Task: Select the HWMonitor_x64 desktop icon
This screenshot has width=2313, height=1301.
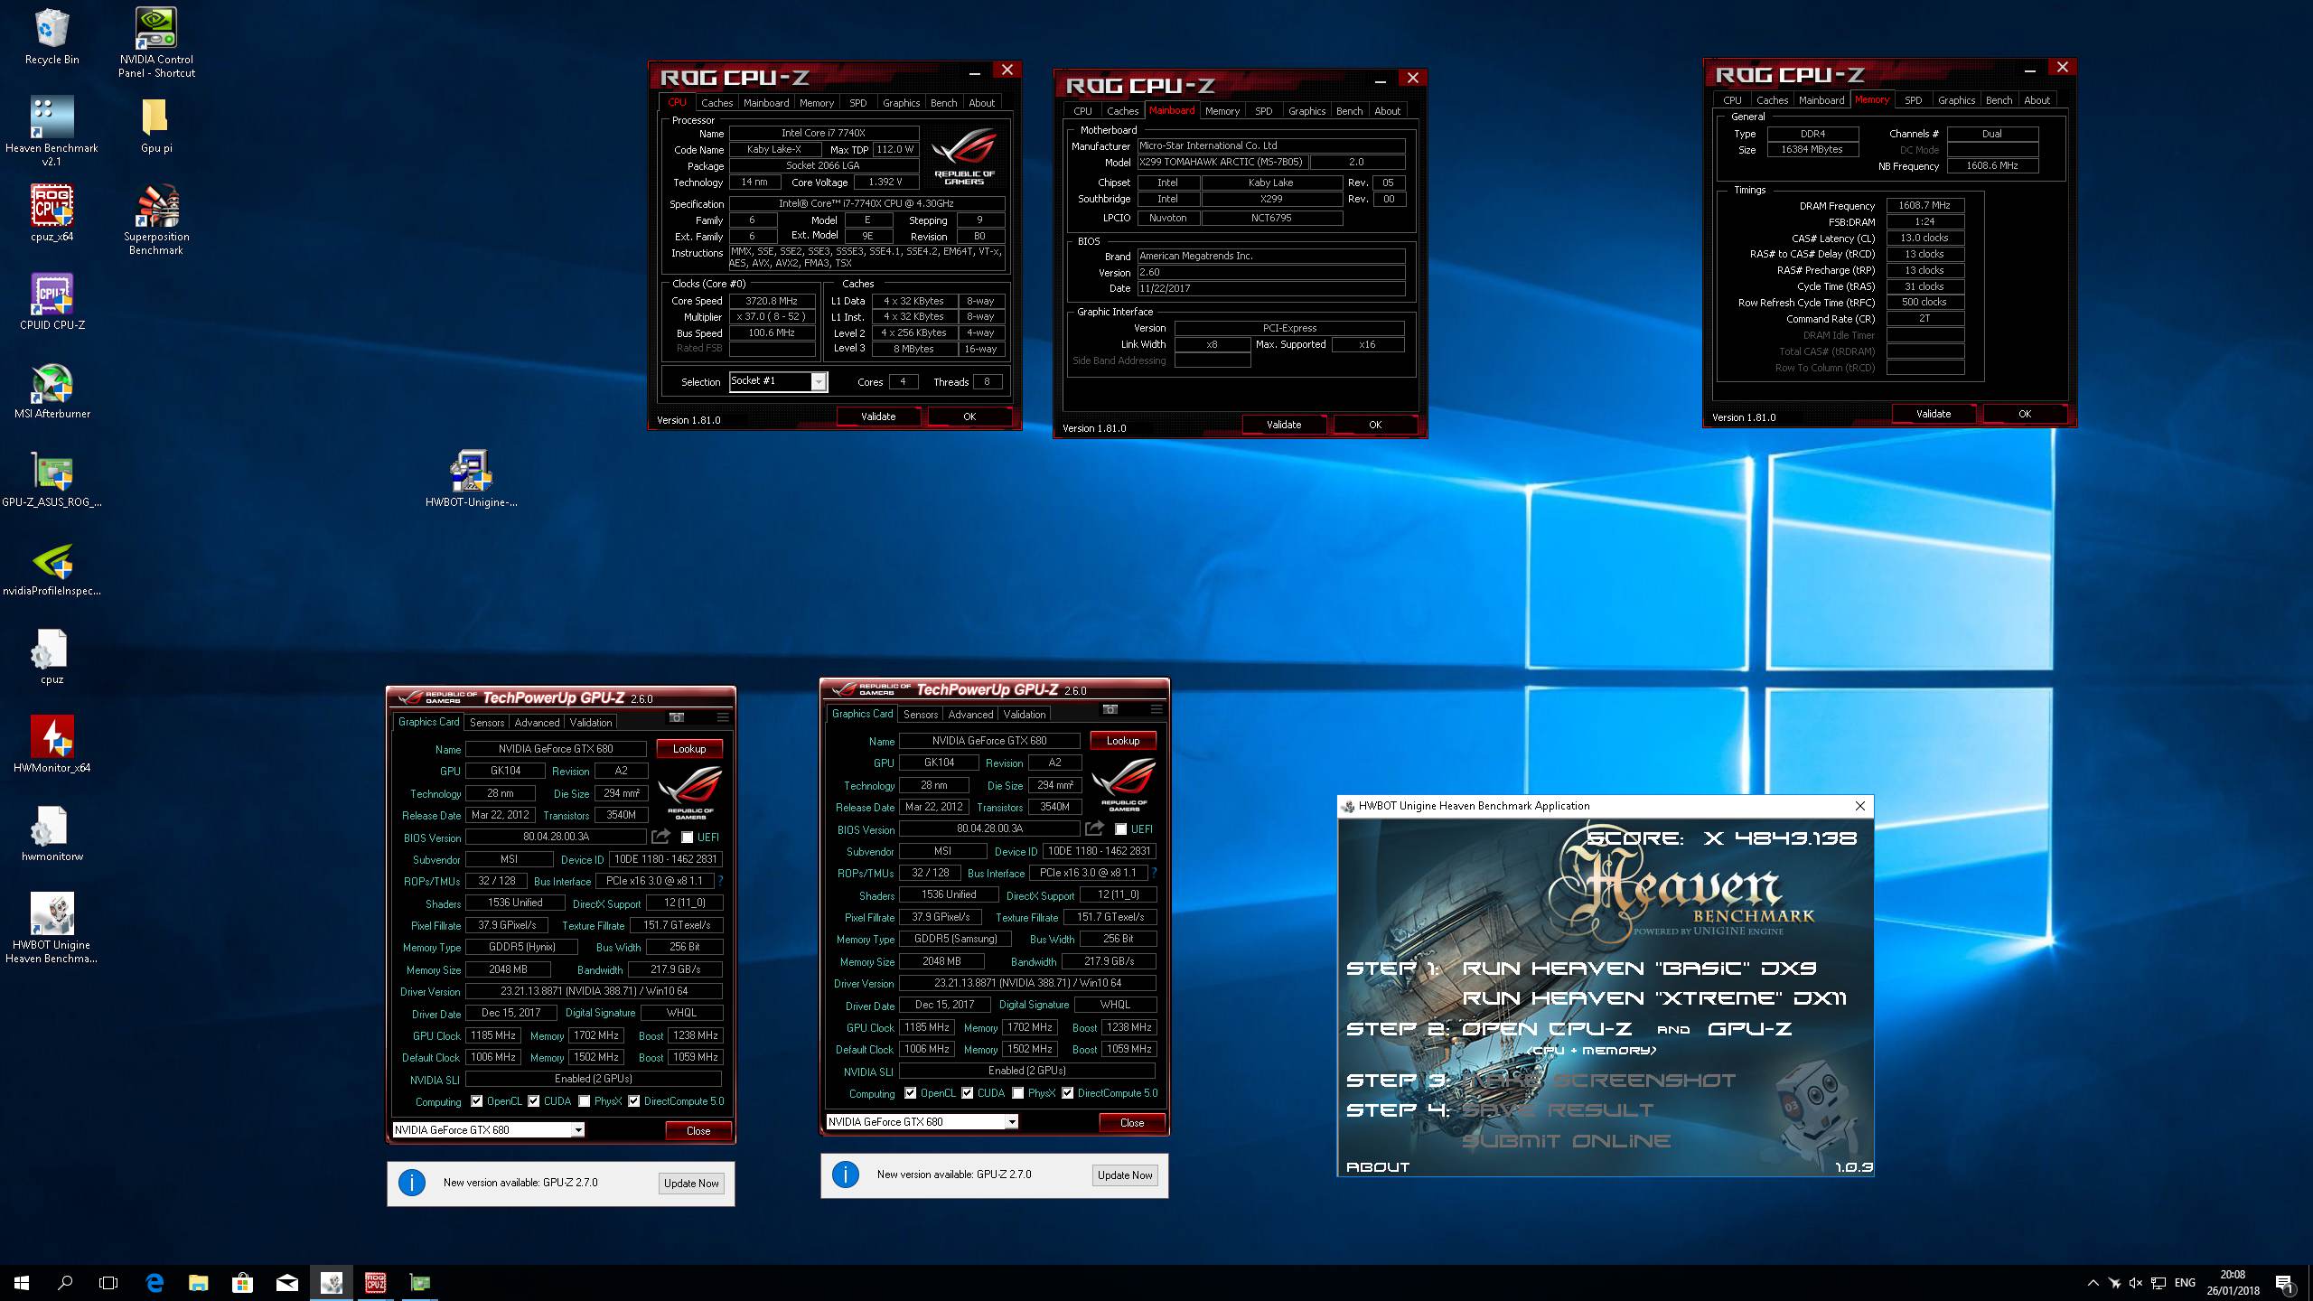Action: (x=52, y=744)
